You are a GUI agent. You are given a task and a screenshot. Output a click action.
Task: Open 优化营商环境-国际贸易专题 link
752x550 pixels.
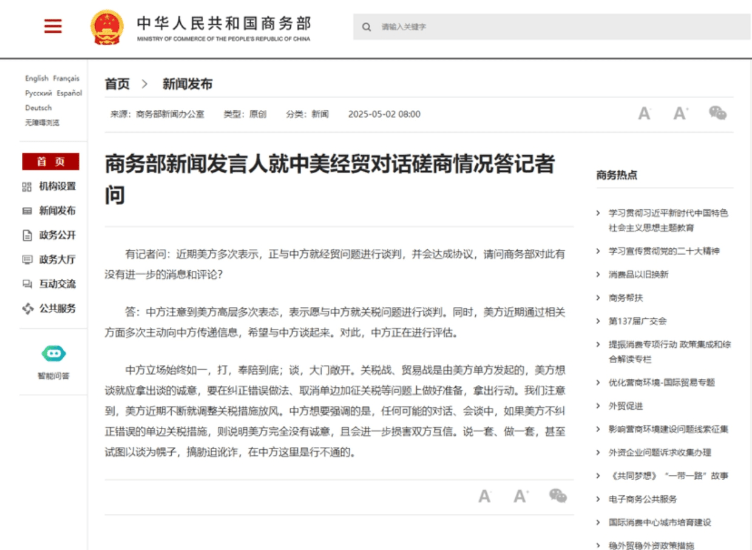[662, 382]
